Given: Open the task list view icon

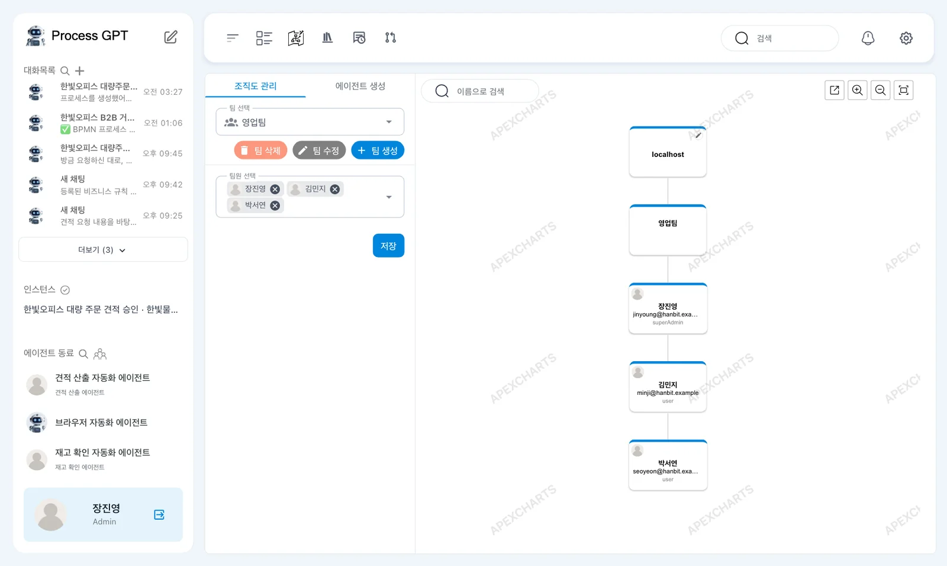Looking at the screenshot, I should click(x=264, y=38).
